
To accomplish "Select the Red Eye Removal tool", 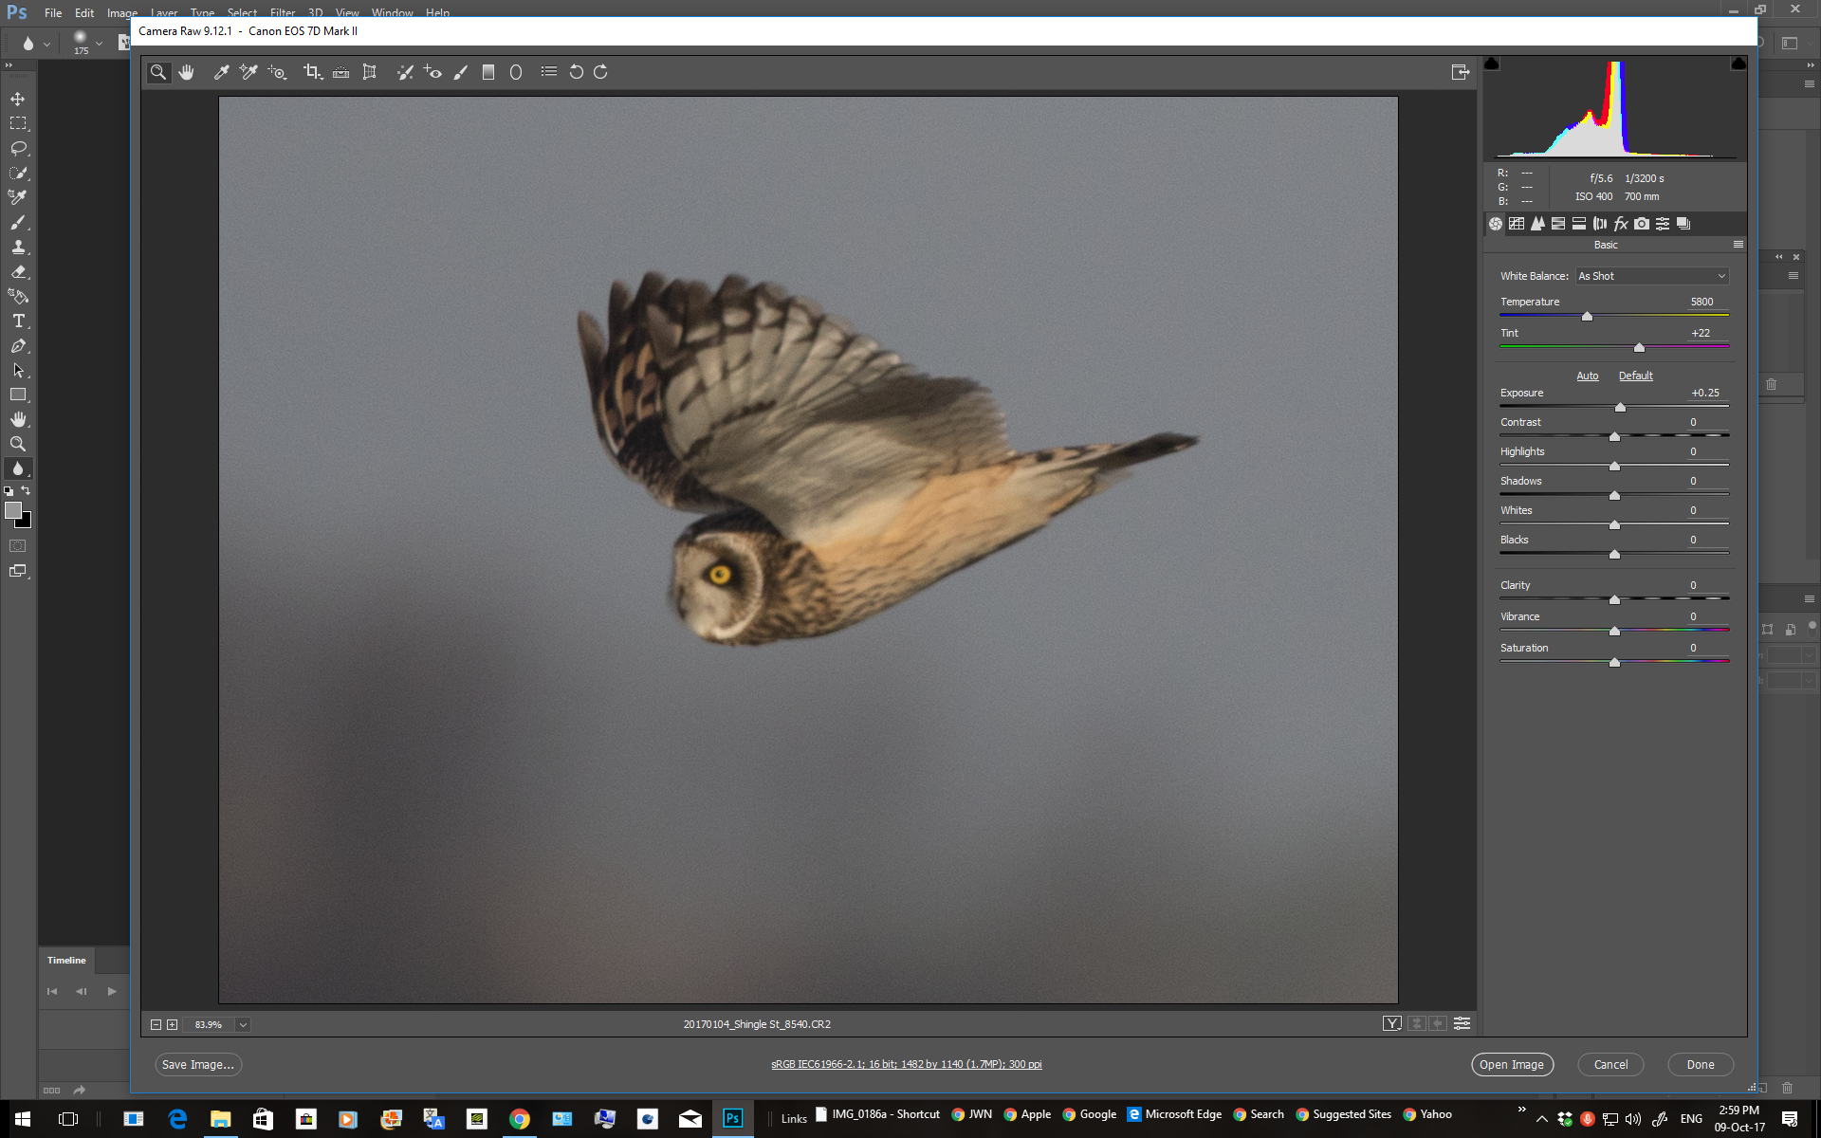I will [432, 72].
